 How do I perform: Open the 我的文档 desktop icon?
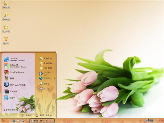6,4
